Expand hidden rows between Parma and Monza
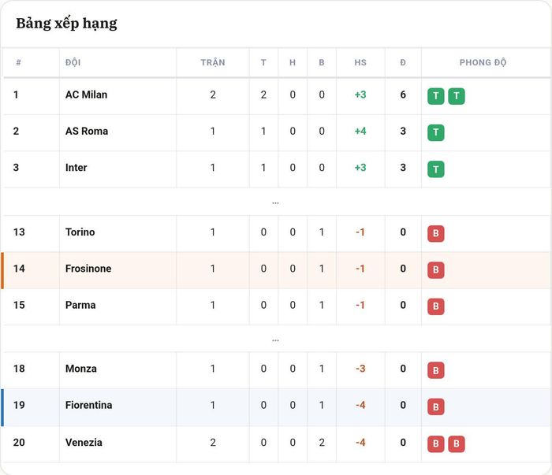This screenshot has height=475, width=552. pyautogui.click(x=275, y=340)
